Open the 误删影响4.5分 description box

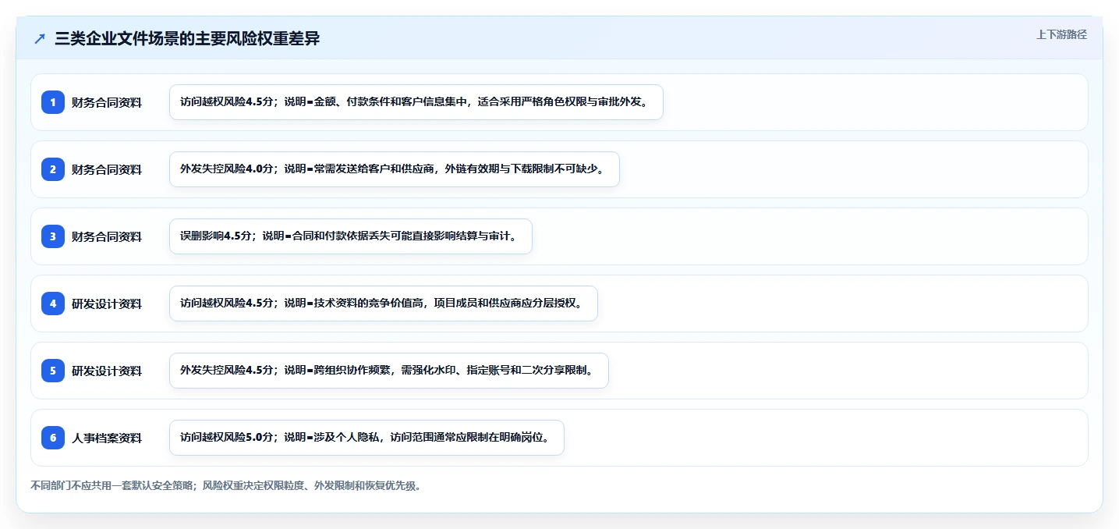[351, 236]
